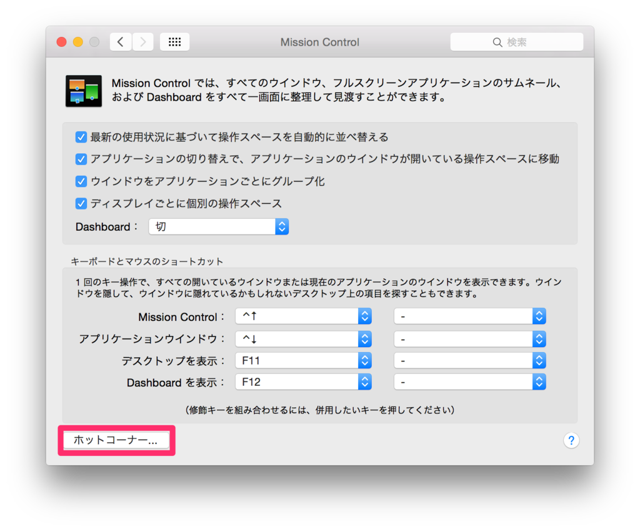This screenshot has height=531, width=640.
Task: Click the Mission Control app icon
Action: [x=84, y=91]
